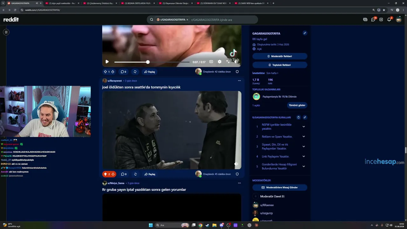Screen dimensions: 407x229
Task: Open the Reddit left sidebar hamburger menu
Action: click(6, 32)
